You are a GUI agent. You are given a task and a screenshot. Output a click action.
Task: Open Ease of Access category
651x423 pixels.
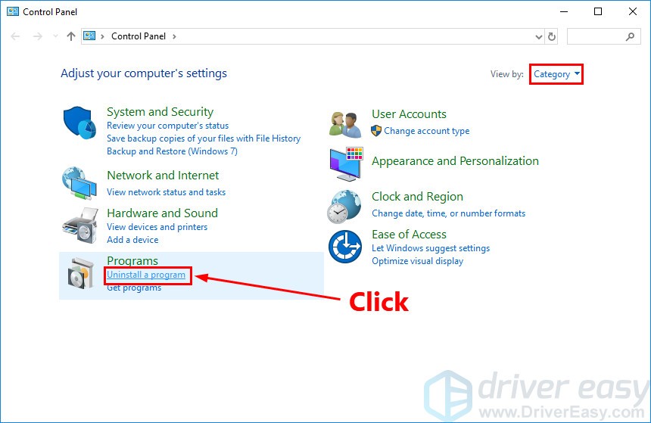pyautogui.click(x=409, y=235)
